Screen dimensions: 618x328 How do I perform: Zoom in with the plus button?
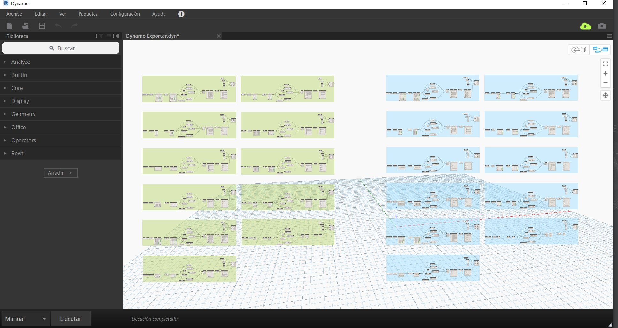click(605, 74)
